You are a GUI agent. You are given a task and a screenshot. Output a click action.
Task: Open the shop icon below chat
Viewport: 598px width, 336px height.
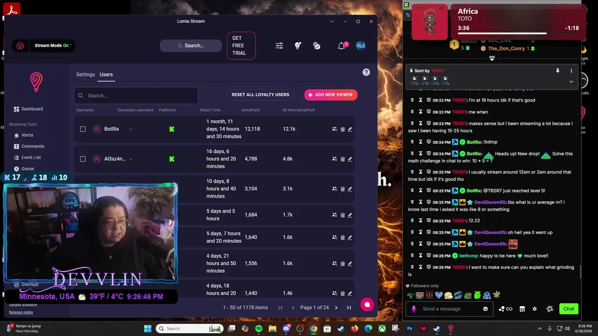click(x=522, y=309)
